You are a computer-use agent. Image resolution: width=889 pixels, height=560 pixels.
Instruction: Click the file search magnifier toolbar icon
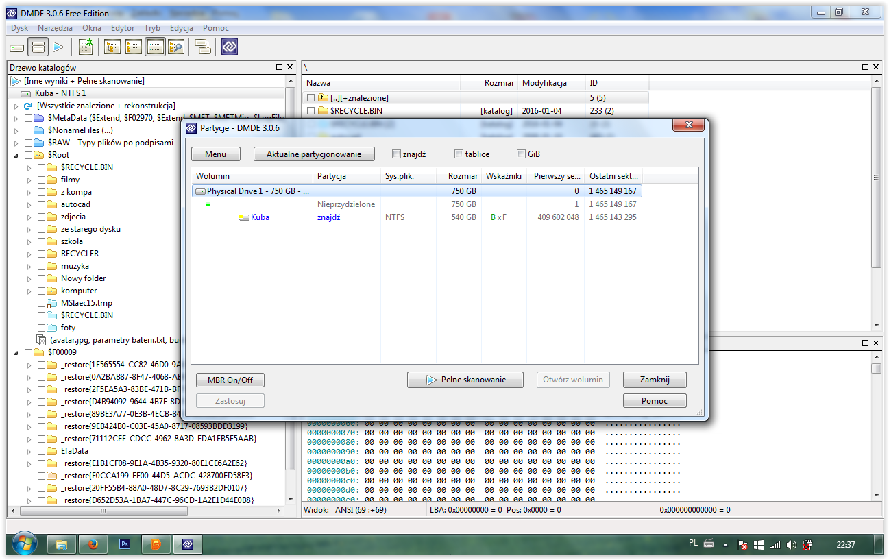tap(176, 47)
